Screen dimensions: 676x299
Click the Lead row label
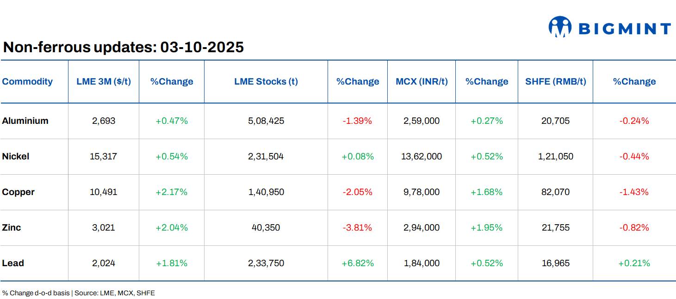(x=13, y=263)
